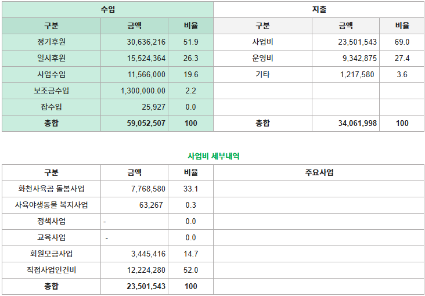This screenshot has width=425, height=296.
Task: Click the ratio value 3.6
Action: [402, 74]
